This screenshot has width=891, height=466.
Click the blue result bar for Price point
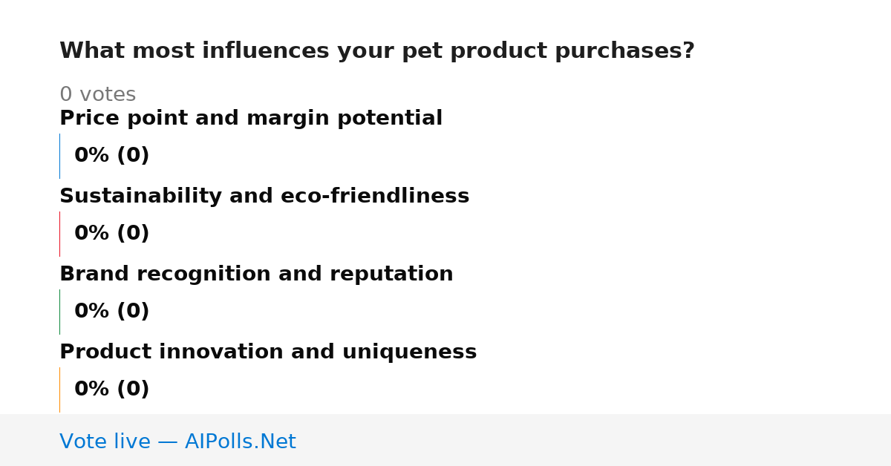59,156
